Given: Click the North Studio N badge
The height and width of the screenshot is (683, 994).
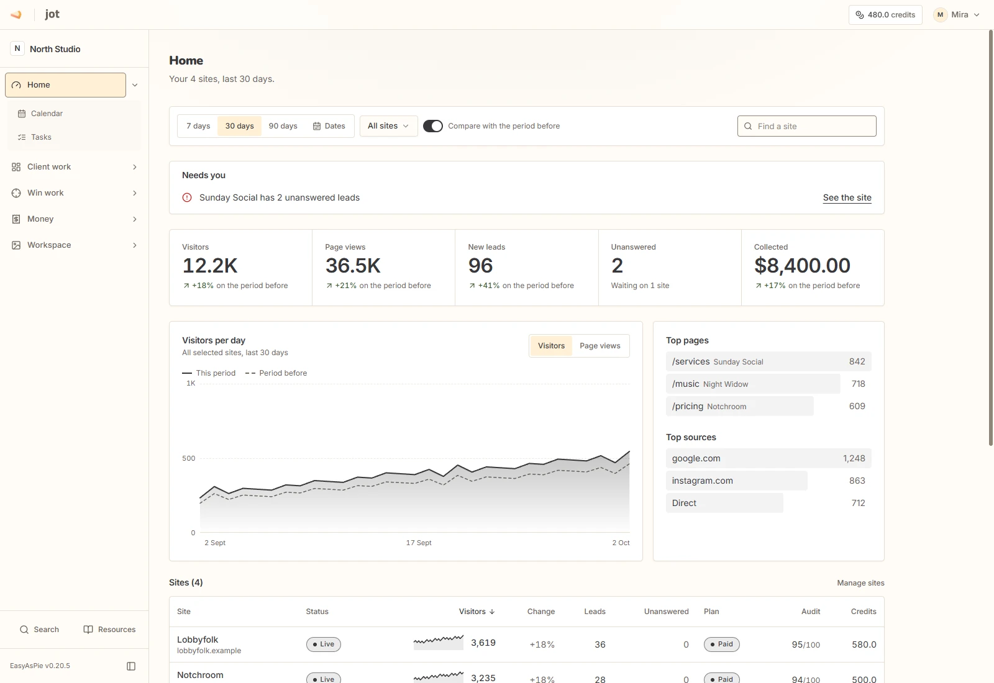Looking at the screenshot, I should [x=17, y=48].
